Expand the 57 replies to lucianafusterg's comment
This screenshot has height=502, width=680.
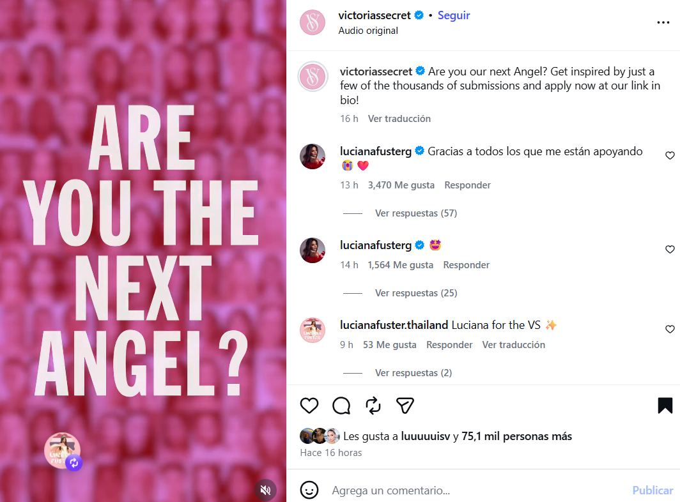point(415,213)
